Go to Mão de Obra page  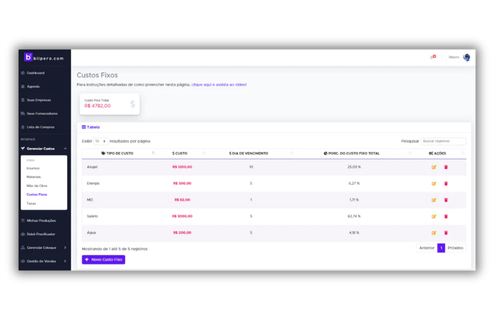click(x=37, y=186)
